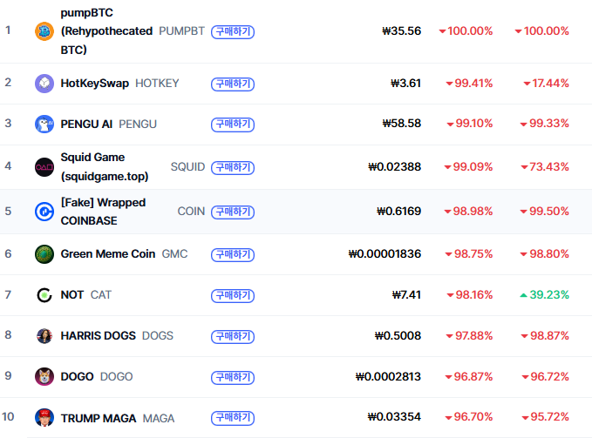Open the Green Meme Coin link

click(107, 254)
